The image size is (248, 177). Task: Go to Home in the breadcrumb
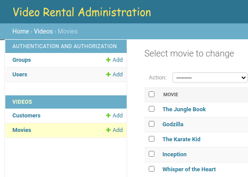[x=21, y=31]
